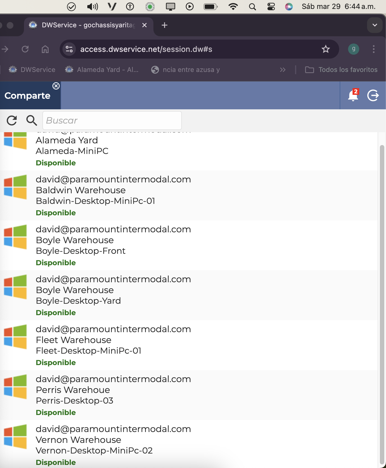This screenshot has height=468, width=386.
Task: Expand the hidden bookmarks chevron
Action: (x=283, y=70)
